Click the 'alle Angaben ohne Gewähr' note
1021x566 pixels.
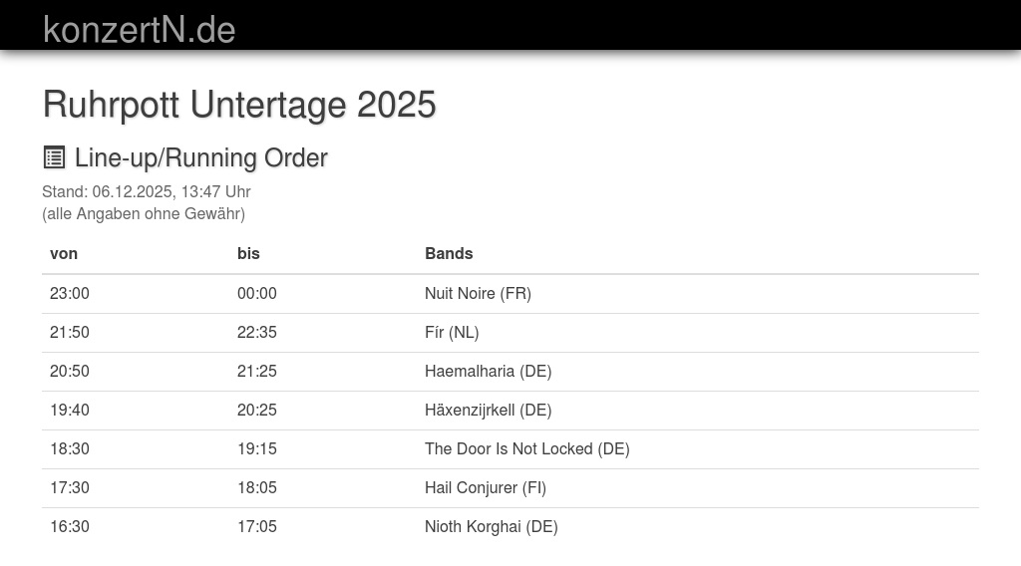(143, 213)
